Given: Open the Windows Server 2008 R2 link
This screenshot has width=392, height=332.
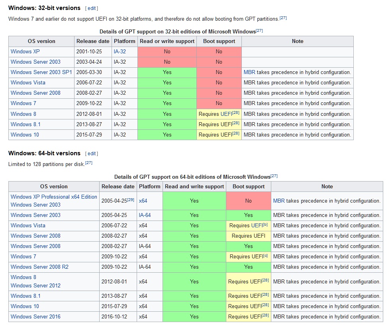Looking at the screenshot, I should click(39, 267).
